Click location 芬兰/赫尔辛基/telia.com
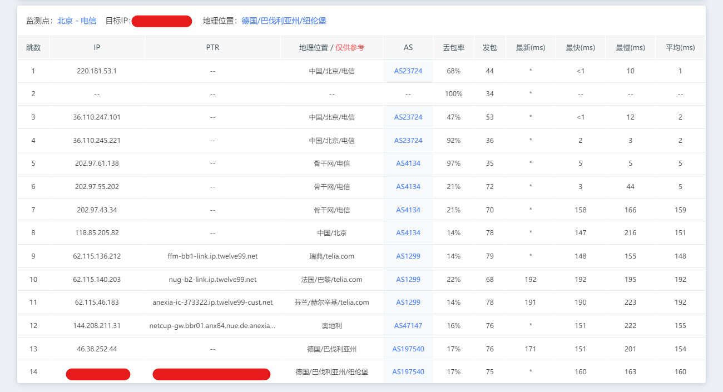 [331, 302]
